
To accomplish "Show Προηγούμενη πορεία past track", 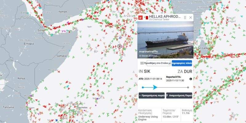I will click(x=152, y=95).
